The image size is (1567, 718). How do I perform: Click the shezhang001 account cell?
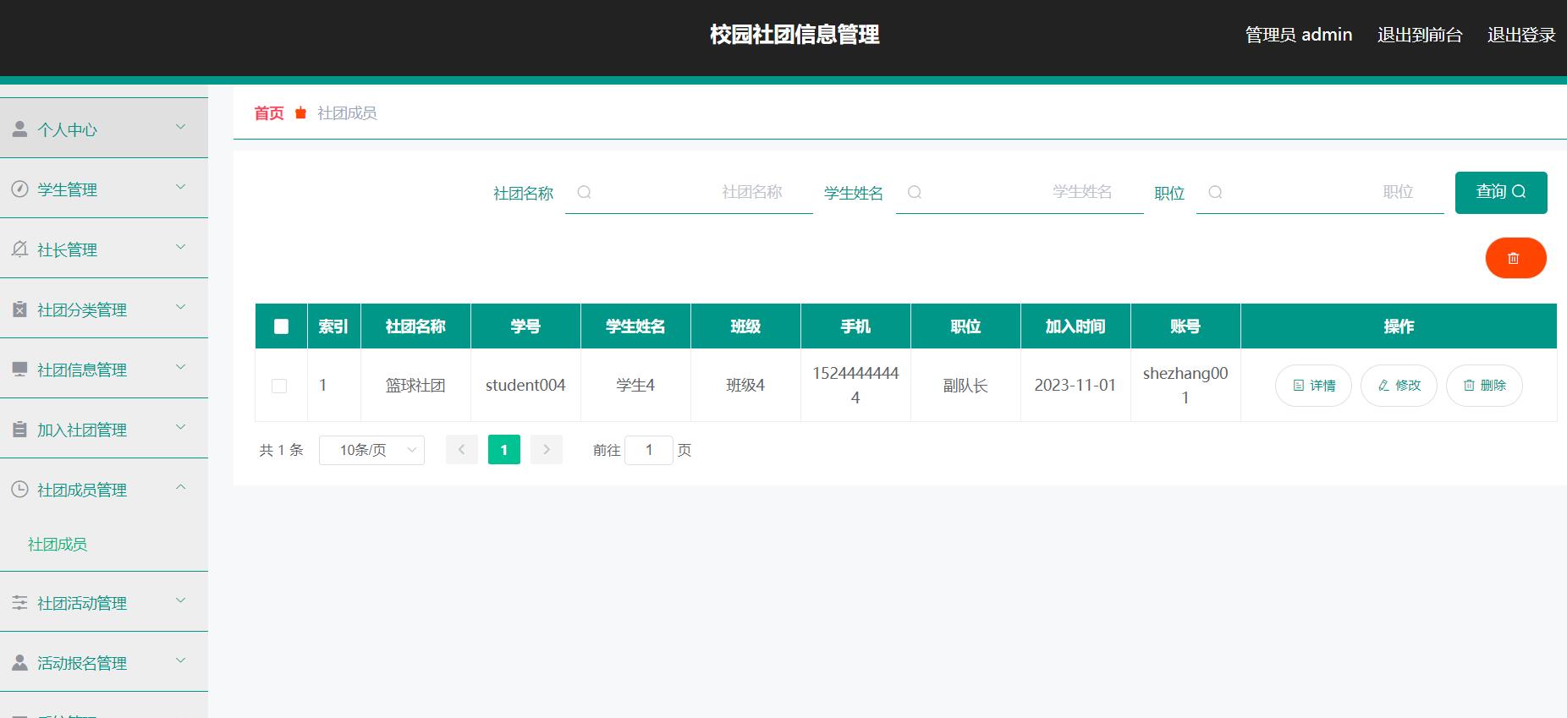[x=1185, y=386]
